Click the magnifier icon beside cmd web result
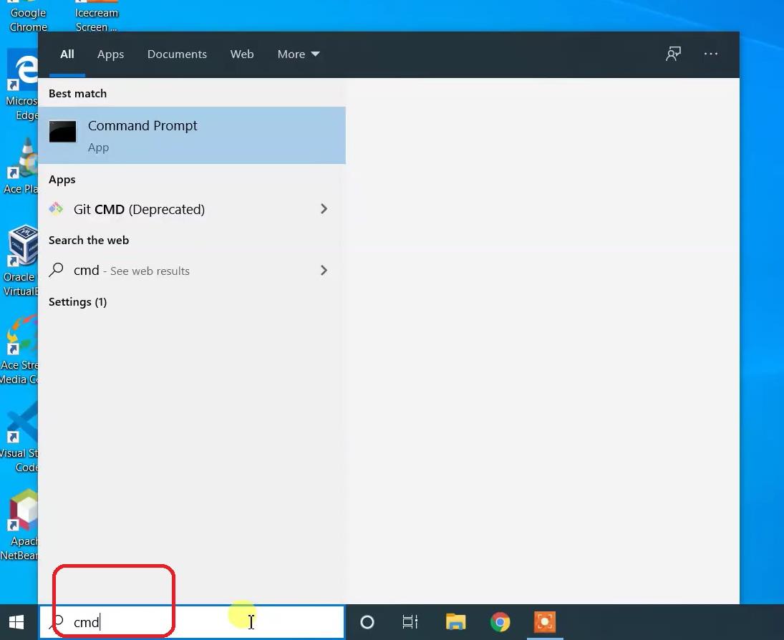The width and height of the screenshot is (784, 640). [x=56, y=270]
